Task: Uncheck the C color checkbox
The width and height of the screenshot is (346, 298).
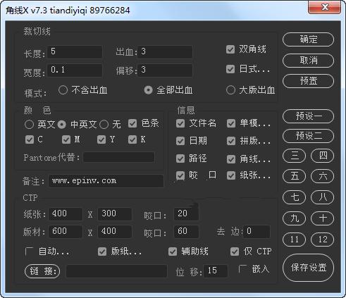Action: 30,139
